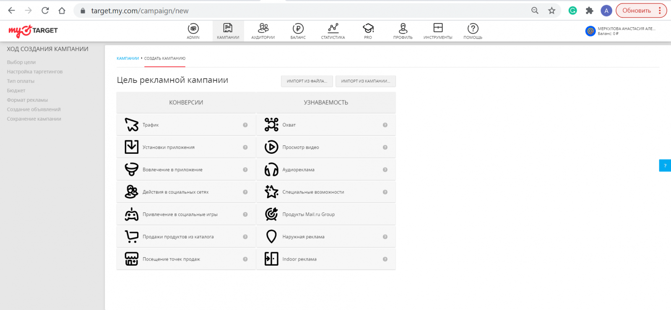Show the help tooltip for Просмотр видео
Viewport: 671px width, 310px height.
pos(385,147)
